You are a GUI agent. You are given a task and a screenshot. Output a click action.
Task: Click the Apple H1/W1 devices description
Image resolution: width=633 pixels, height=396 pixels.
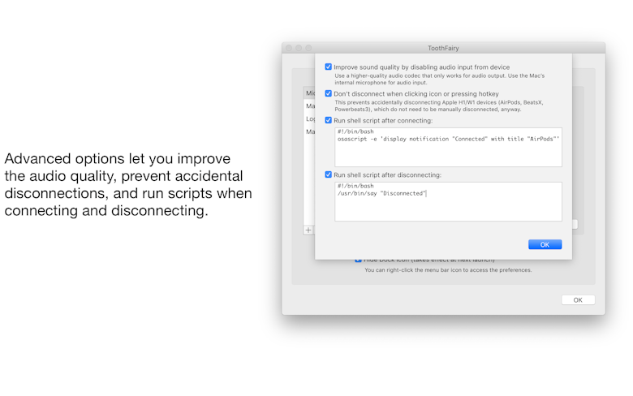tap(439, 105)
